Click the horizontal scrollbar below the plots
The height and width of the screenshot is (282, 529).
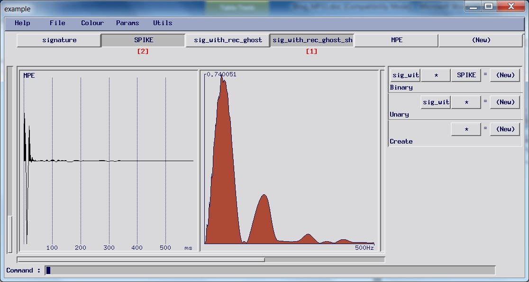[142, 259]
